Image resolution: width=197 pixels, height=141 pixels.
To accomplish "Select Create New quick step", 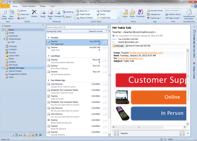I will (x=104, y=18).
